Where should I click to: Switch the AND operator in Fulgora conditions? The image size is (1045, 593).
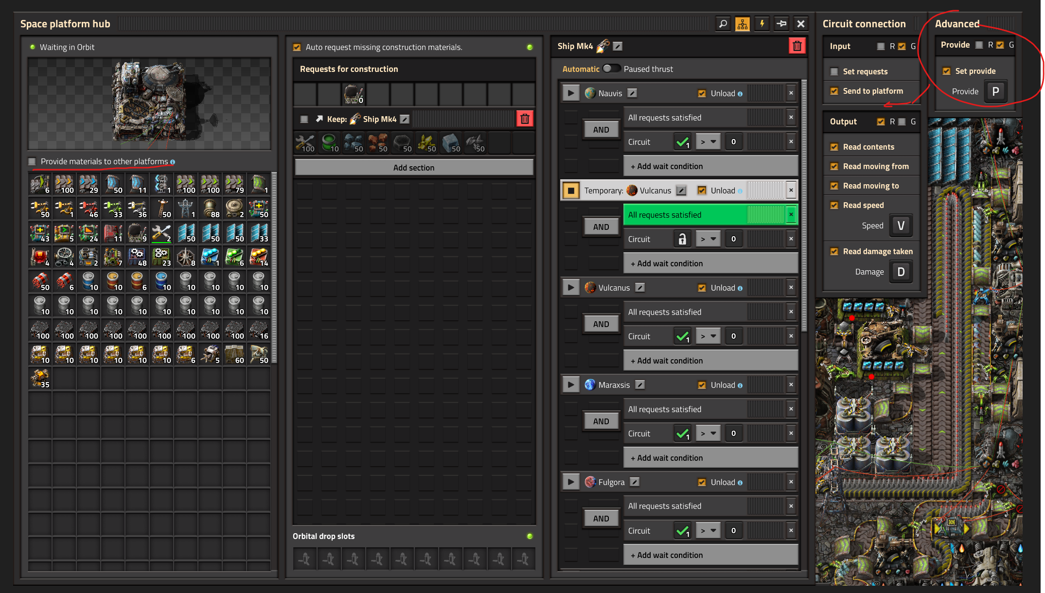coord(601,519)
